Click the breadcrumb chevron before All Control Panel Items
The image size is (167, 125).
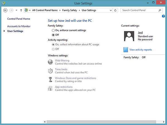click(x=30, y=10)
